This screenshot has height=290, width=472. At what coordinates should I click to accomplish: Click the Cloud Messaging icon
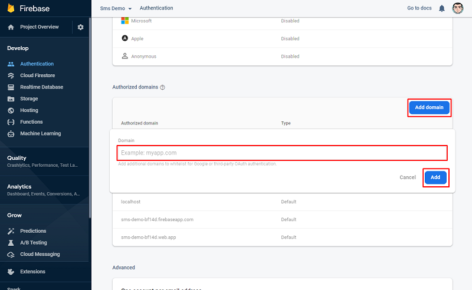pos(11,255)
